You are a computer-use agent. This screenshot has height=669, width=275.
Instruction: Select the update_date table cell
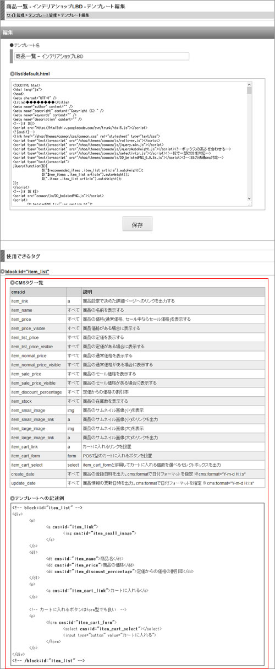(38, 483)
